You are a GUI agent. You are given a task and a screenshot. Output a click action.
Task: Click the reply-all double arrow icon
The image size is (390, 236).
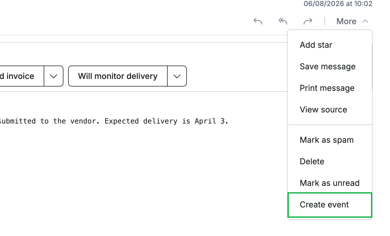pyautogui.click(x=283, y=21)
